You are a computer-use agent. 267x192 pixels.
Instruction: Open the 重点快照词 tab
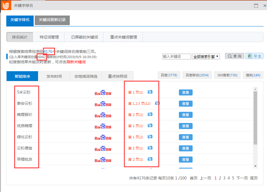(x=117, y=76)
